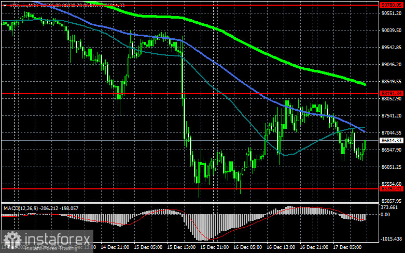405x253 pixels.
Task: Click the 15 Dec 05:00 time label
Action: click(148, 247)
